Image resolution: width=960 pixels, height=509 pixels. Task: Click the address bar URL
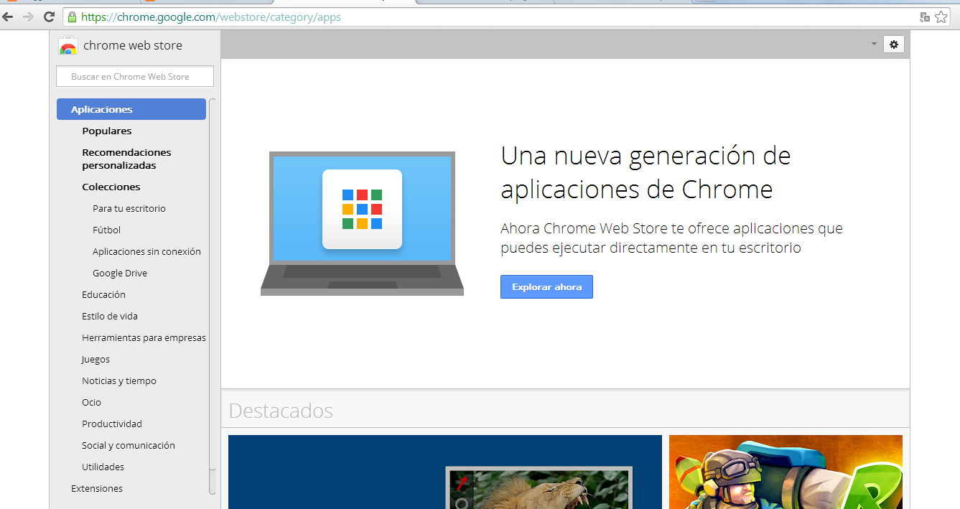click(x=211, y=17)
